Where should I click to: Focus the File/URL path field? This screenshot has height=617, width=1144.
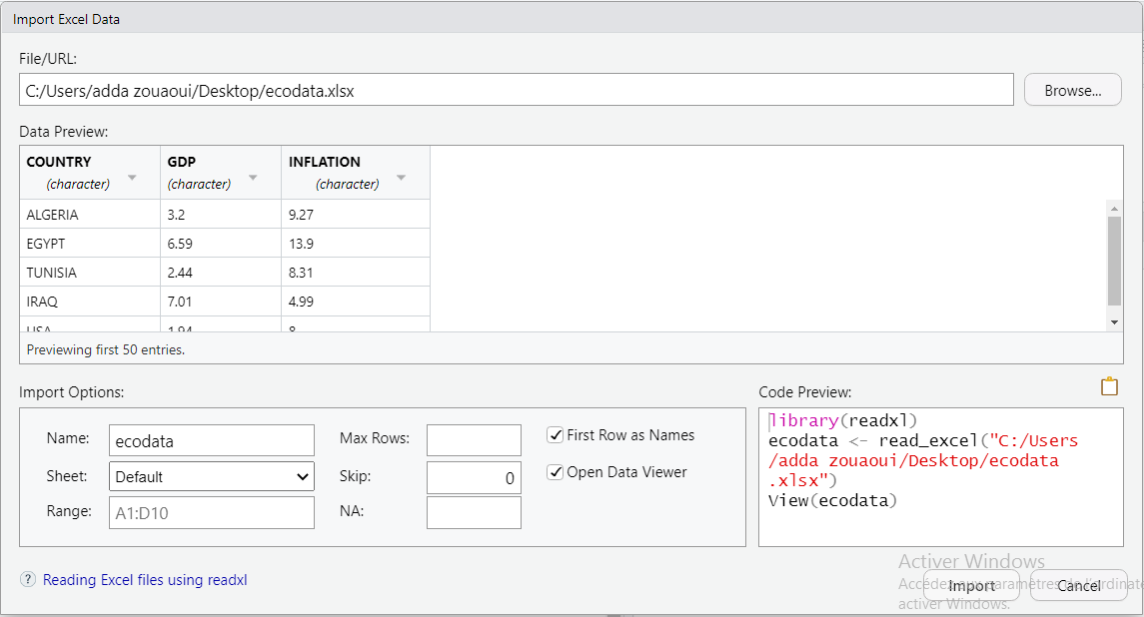(x=516, y=91)
